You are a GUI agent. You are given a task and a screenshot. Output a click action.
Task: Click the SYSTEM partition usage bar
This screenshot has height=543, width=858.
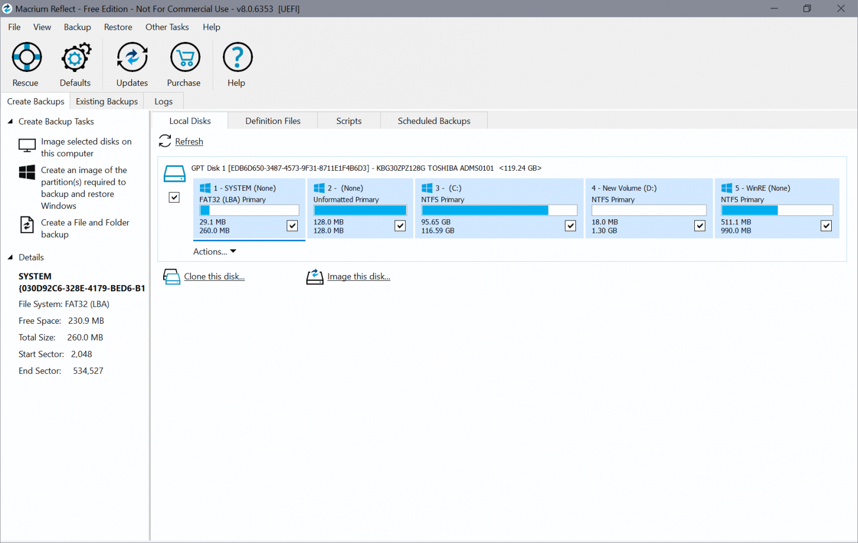[249, 210]
